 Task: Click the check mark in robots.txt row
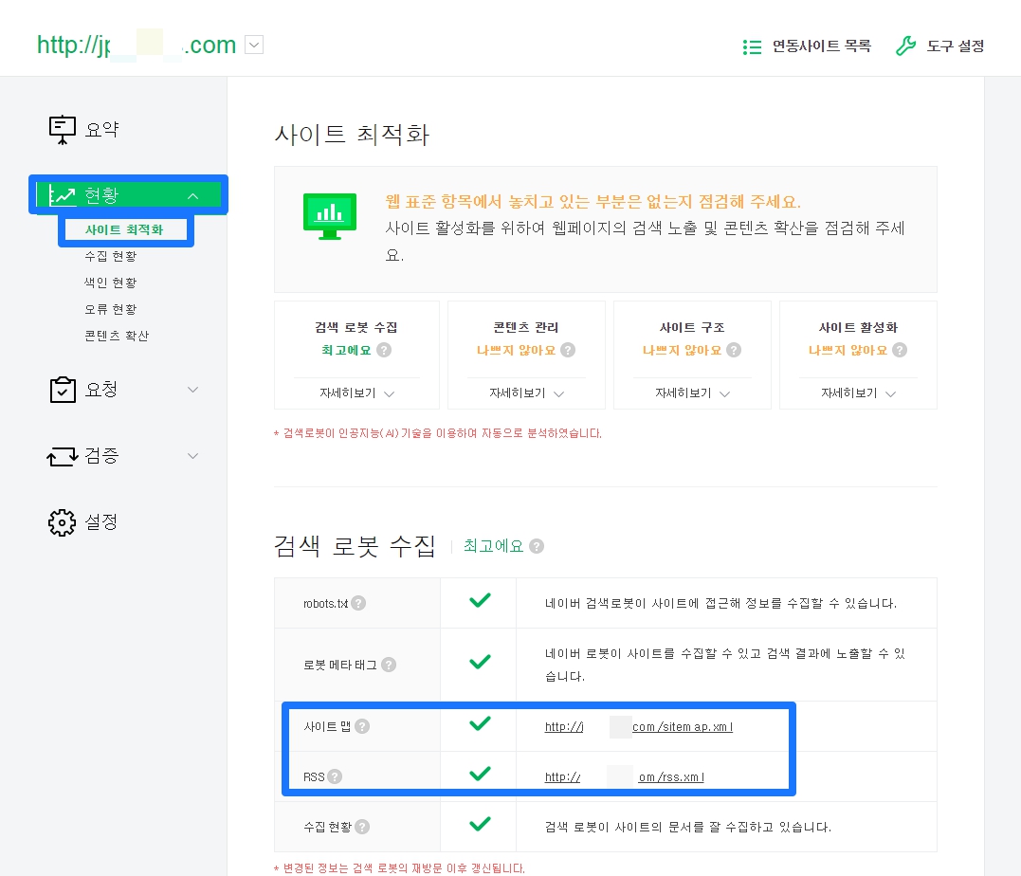(480, 600)
